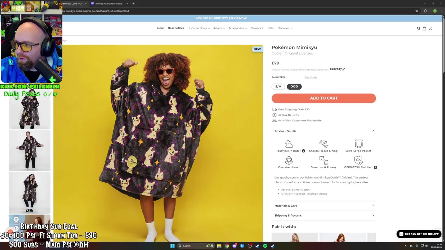This screenshot has width=445, height=250.
Task: Click the Add to Cart button
Action: click(x=324, y=98)
